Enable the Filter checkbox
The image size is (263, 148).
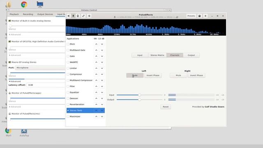(x=68, y=86)
